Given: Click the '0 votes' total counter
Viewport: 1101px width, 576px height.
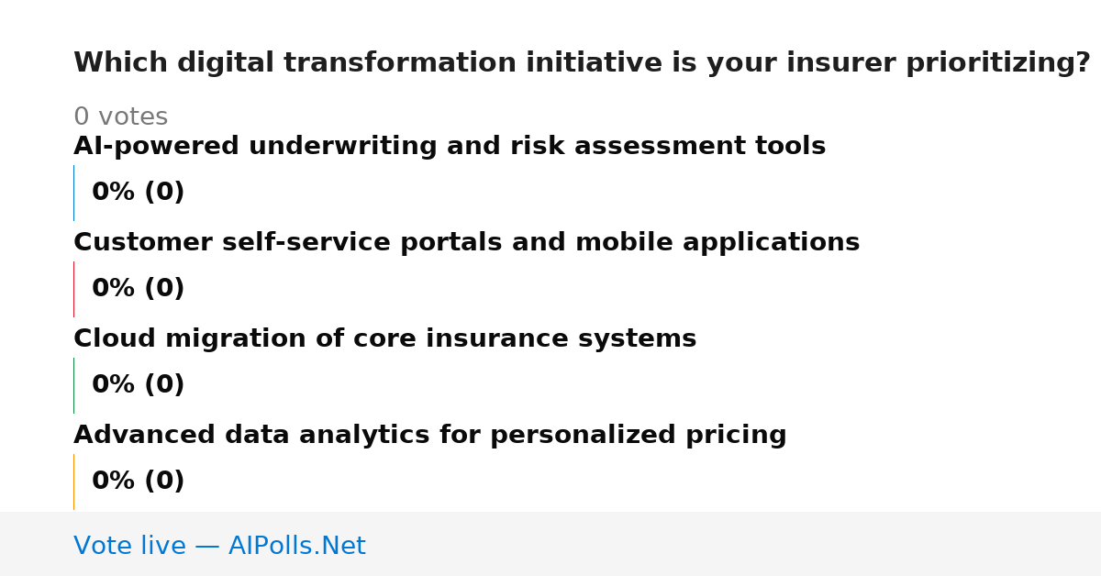Looking at the screenshot, I should (x=120, y=117).
